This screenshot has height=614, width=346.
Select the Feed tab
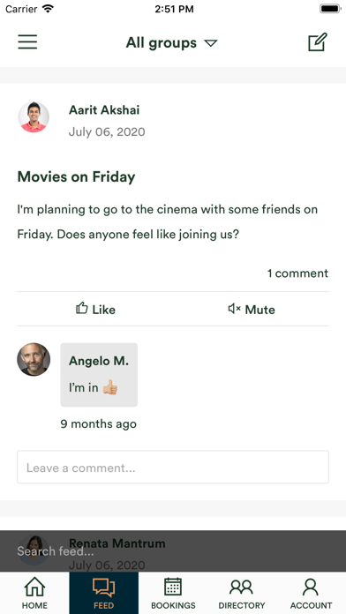point(104,593)
